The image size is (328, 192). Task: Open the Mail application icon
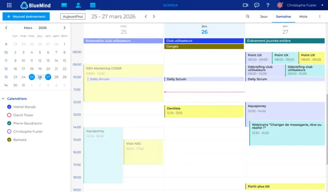pyautogui.click(x=64, y=5)
